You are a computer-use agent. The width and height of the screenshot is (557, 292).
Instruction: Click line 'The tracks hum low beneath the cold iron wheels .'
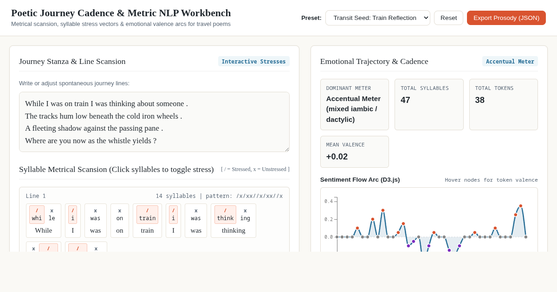[104, 116]
